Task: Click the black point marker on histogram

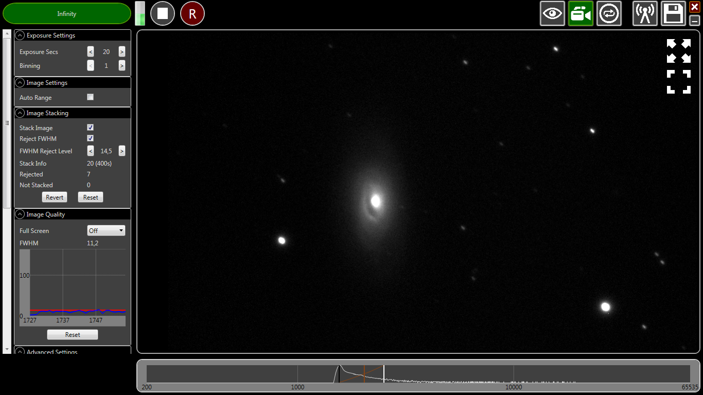Action: click(x=339, y=373)
